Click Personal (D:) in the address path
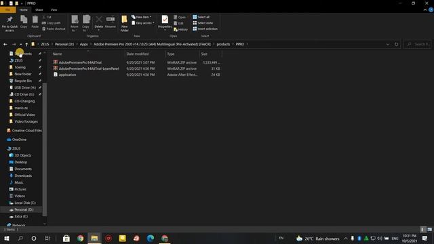This screenshot has width=434, height=244. pos(64,44)
